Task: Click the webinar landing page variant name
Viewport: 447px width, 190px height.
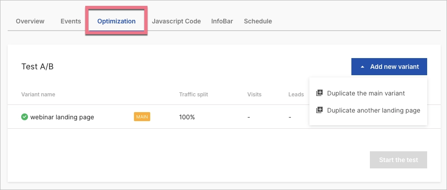Action: pyautogui.click(x=62, y=117)
